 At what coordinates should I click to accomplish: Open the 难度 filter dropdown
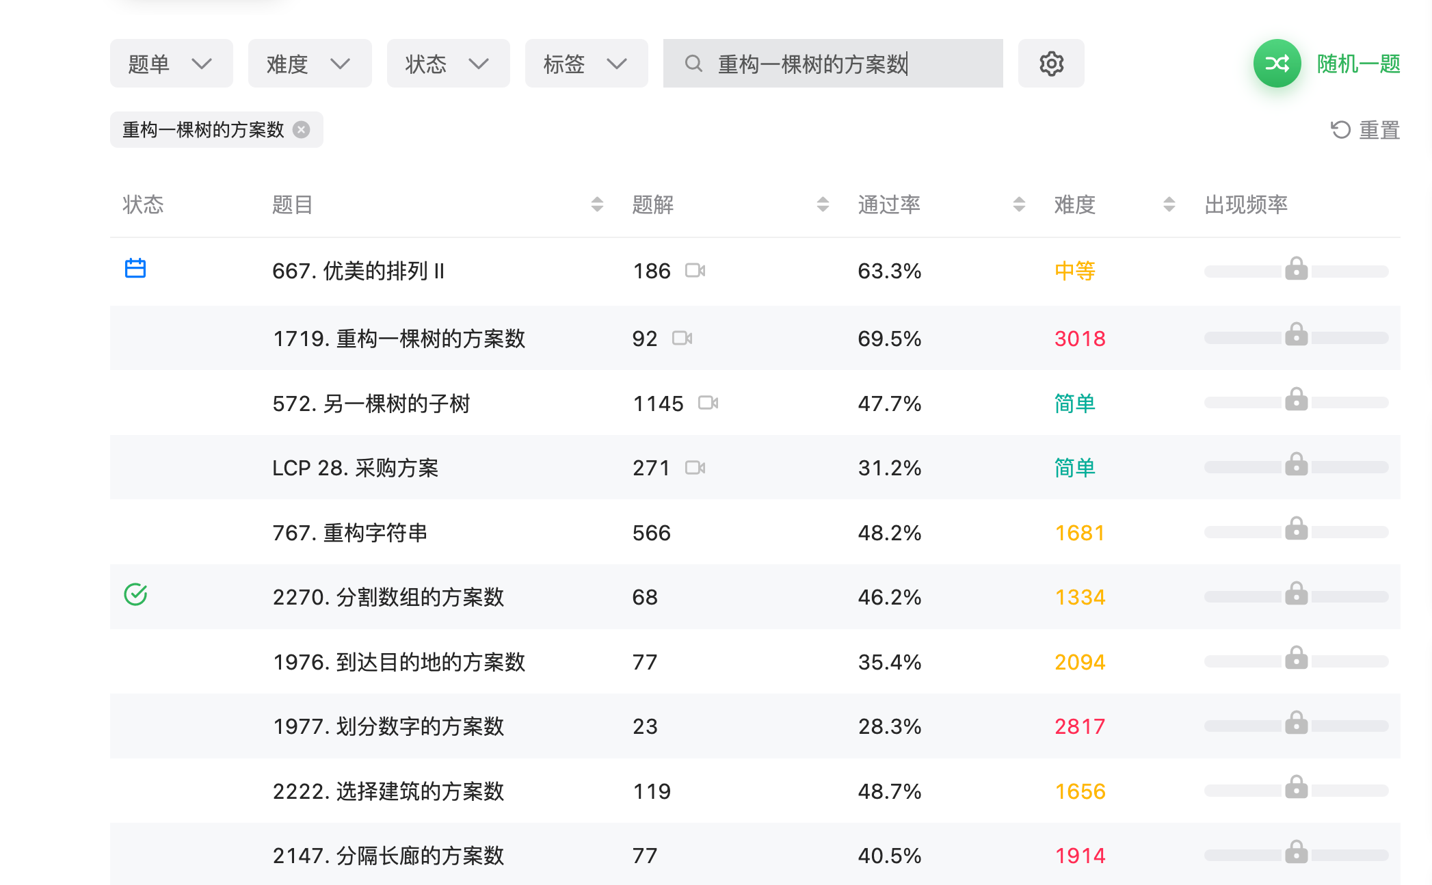coord(309,64)
